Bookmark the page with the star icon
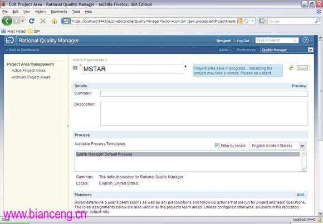This screenshot has height=224, width=323. tap(246, 21)
